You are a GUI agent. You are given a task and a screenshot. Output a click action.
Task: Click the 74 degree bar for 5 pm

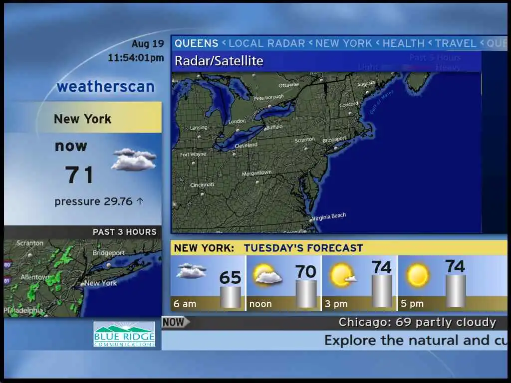pos(456,291)
